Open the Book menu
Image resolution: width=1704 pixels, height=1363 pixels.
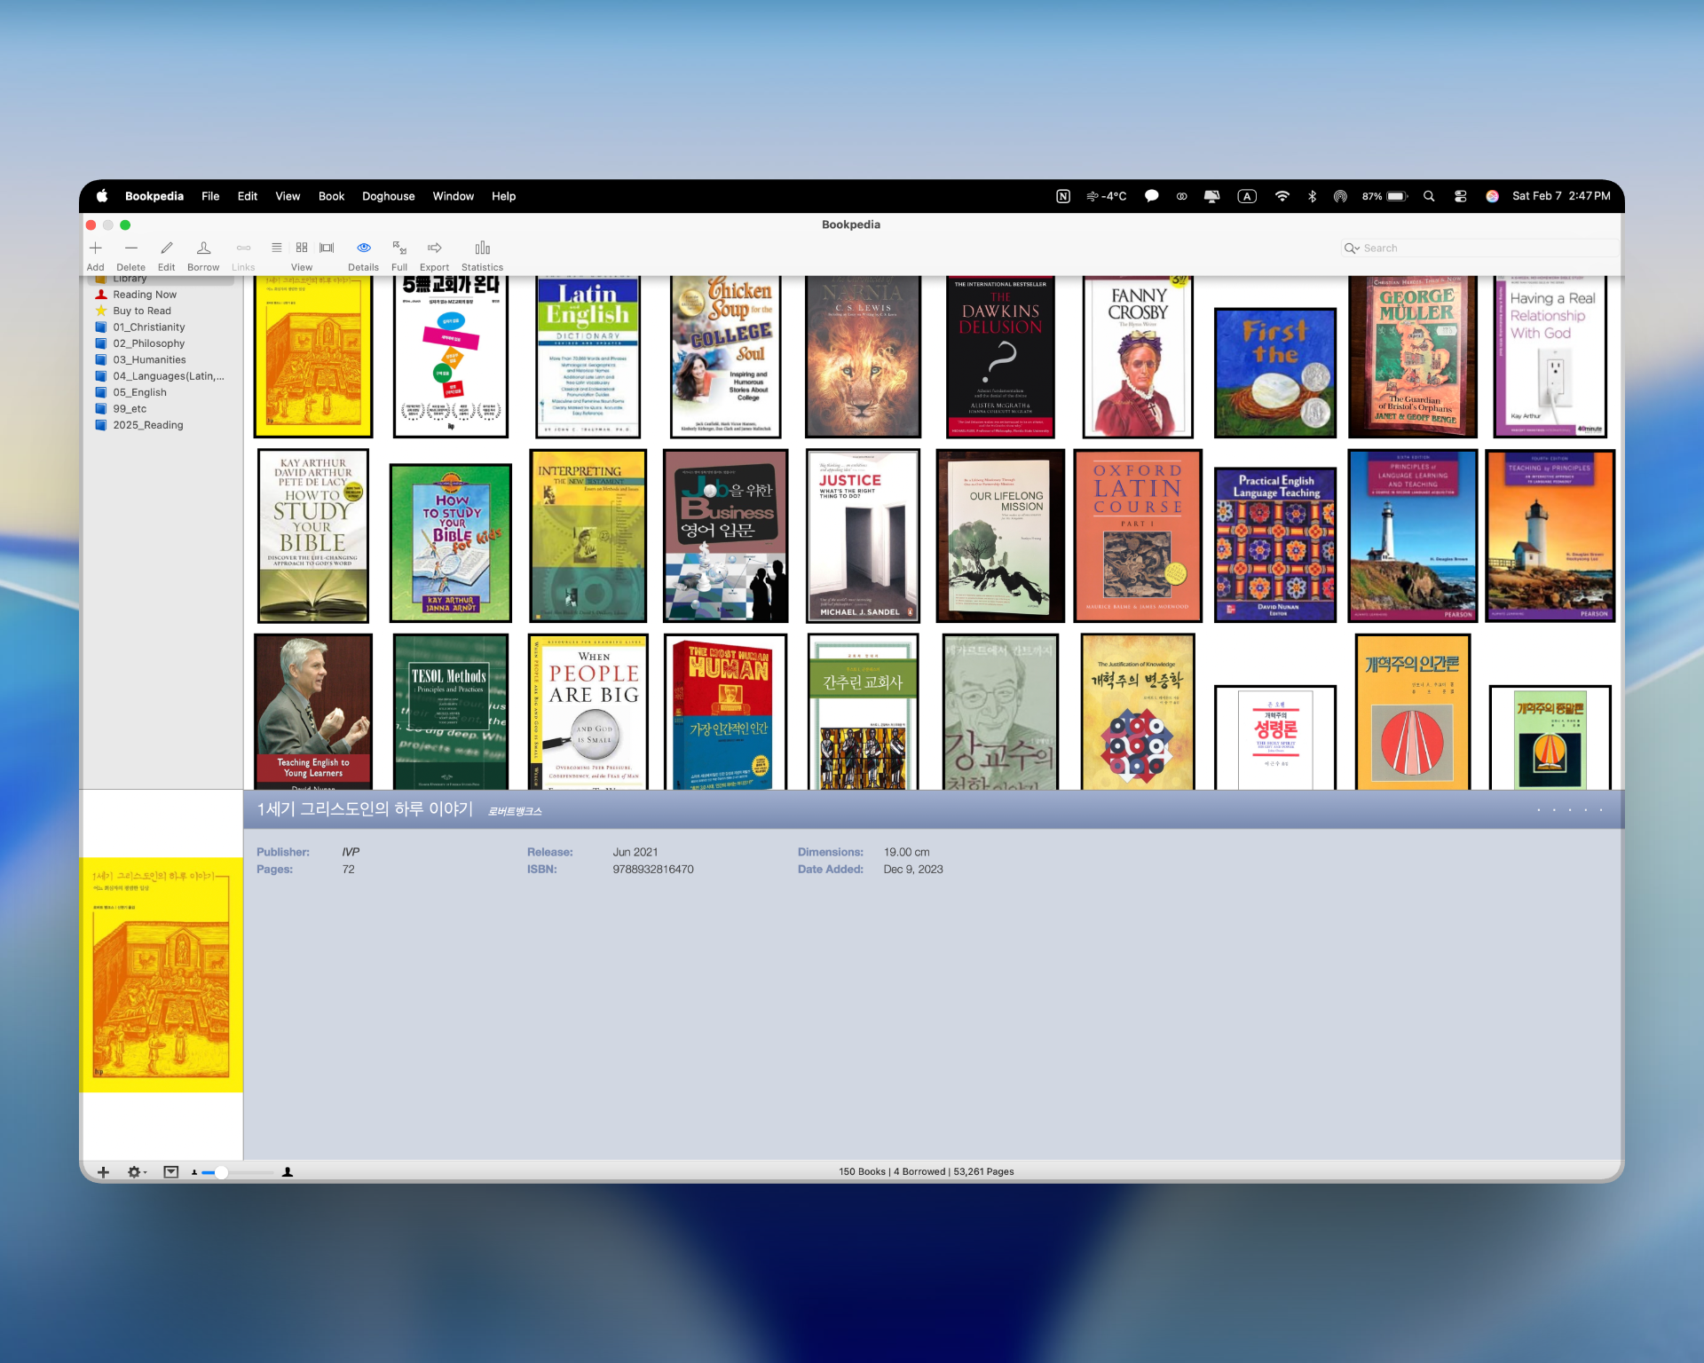[331, 196]
